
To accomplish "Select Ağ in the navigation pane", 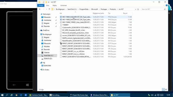I will pyautogui.click(x=44, y=63).
